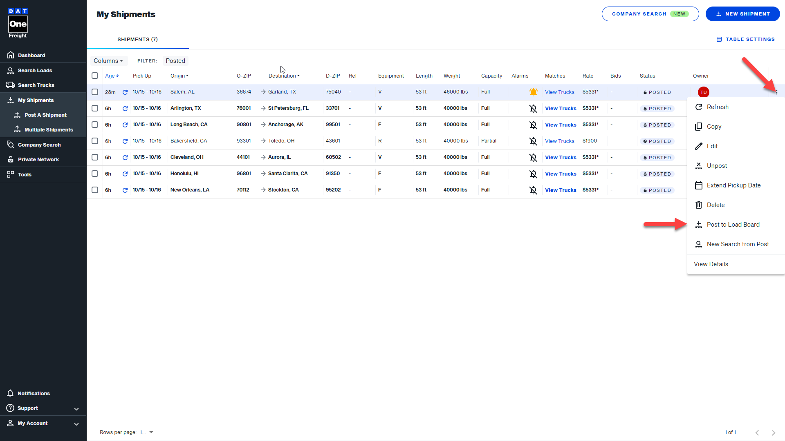Select Extend Pickup Date from the context menu
The height and width of the screenshot is (441, 785).
tap(733, 185)
